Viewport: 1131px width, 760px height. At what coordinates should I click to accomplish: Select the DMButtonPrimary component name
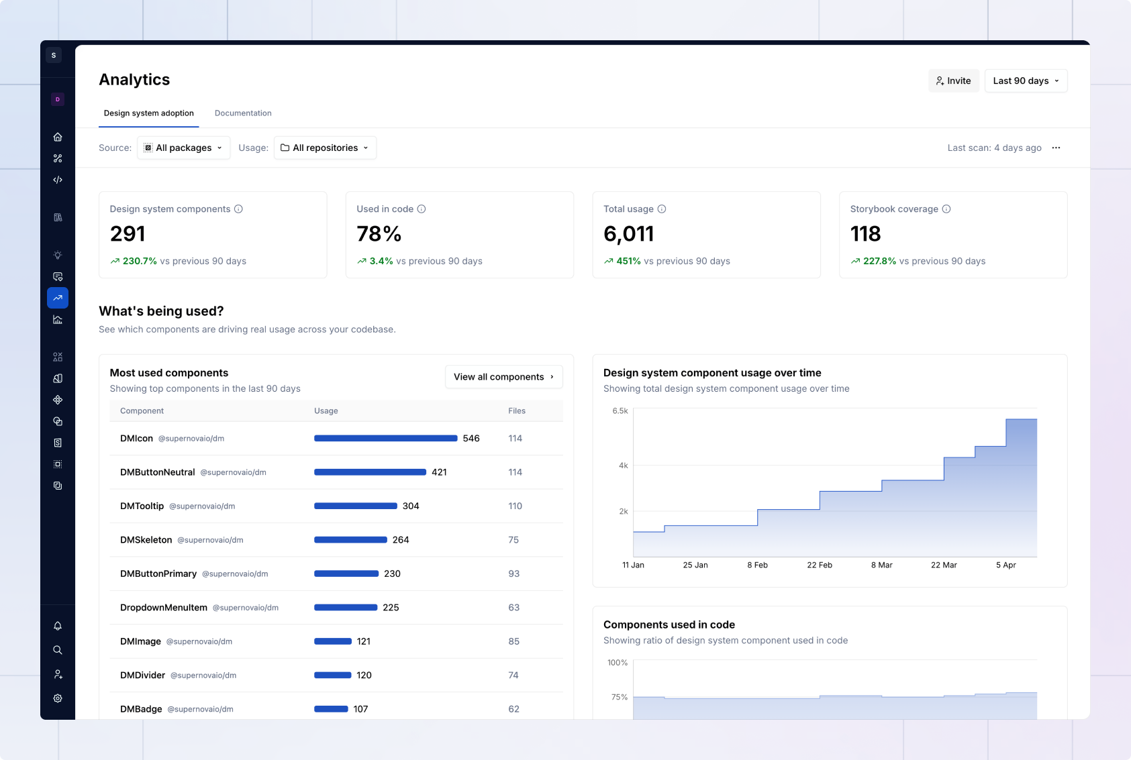tap(158, 574)
